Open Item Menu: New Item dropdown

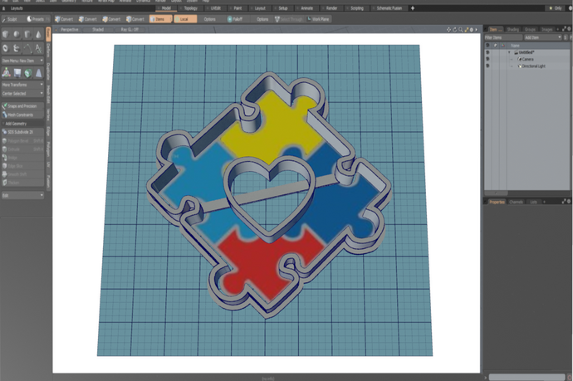point(22,61)
